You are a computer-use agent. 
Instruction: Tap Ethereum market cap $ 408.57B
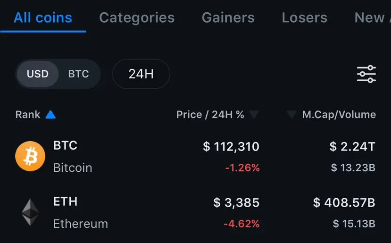[344, 202]
